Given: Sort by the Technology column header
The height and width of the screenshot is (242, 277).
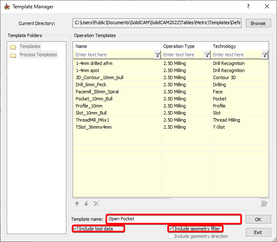Looking at the screenshot, I should pyautogui.click(x=239, y=46).
